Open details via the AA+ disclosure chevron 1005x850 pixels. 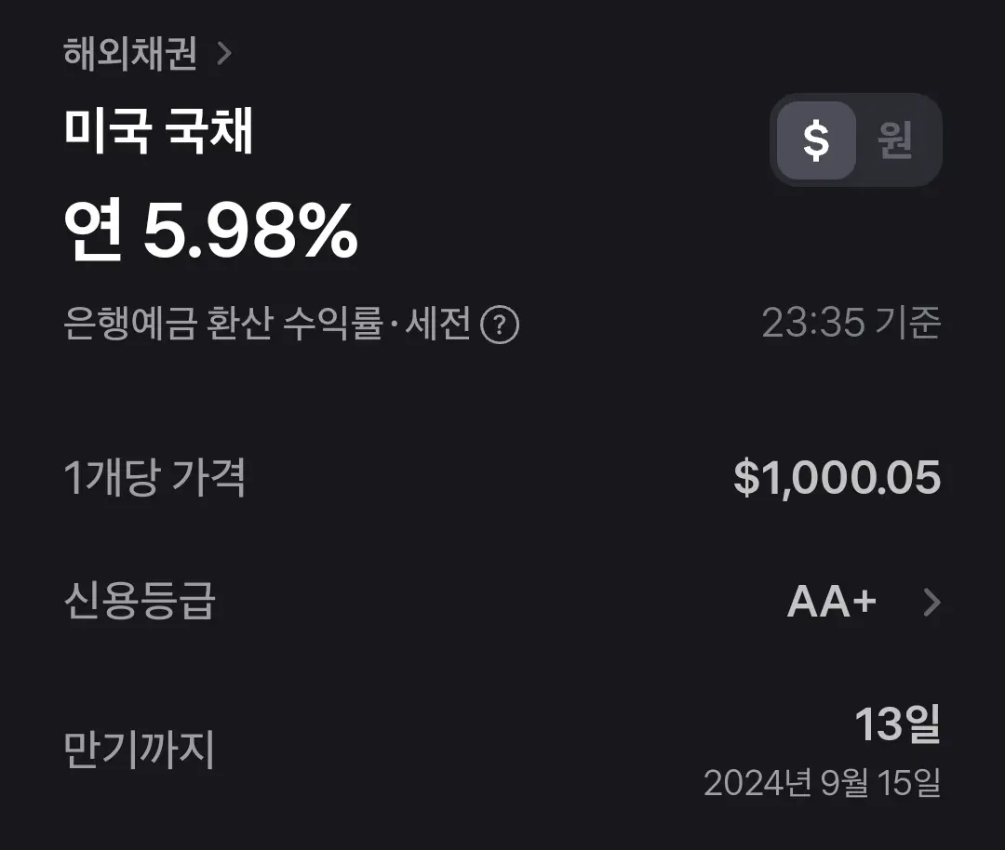pyautogui.click(x=929, y=603)
